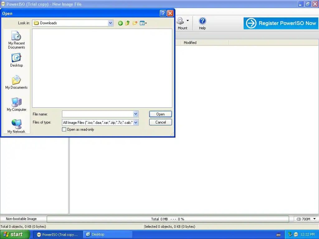This screenshot has height=239, width=319.
Task: Expand the Mount dropdown arrow
Action: coord(188,21)
